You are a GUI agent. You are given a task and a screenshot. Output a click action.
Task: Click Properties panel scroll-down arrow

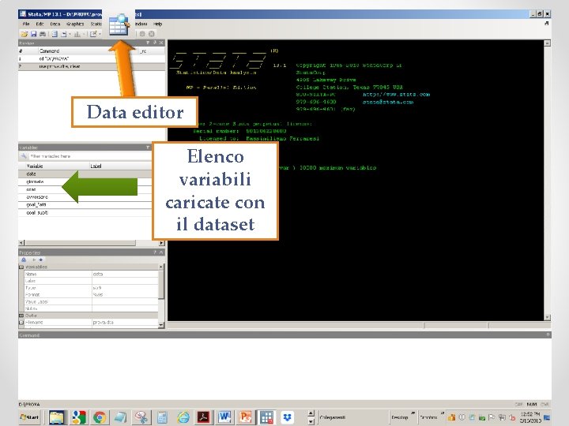pyautogui.click(x=161, y=325)
